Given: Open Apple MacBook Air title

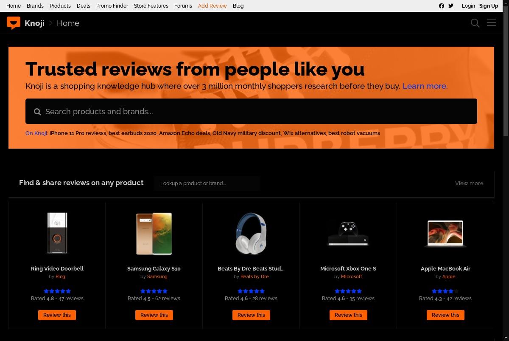Looking at the screenshot, I should tap(445, 268).
